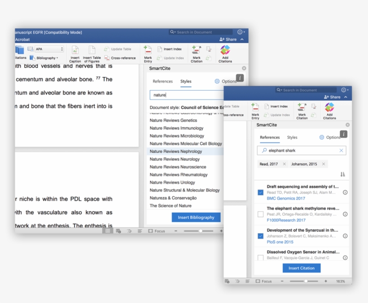The height and width of the screenshot is (303, 368).
Task: Remove the Read, 2017 citation tag
Action: 284,164
